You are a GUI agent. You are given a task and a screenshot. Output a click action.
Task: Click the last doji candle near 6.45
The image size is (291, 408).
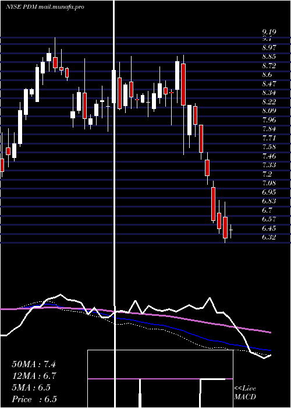point(230,231)
